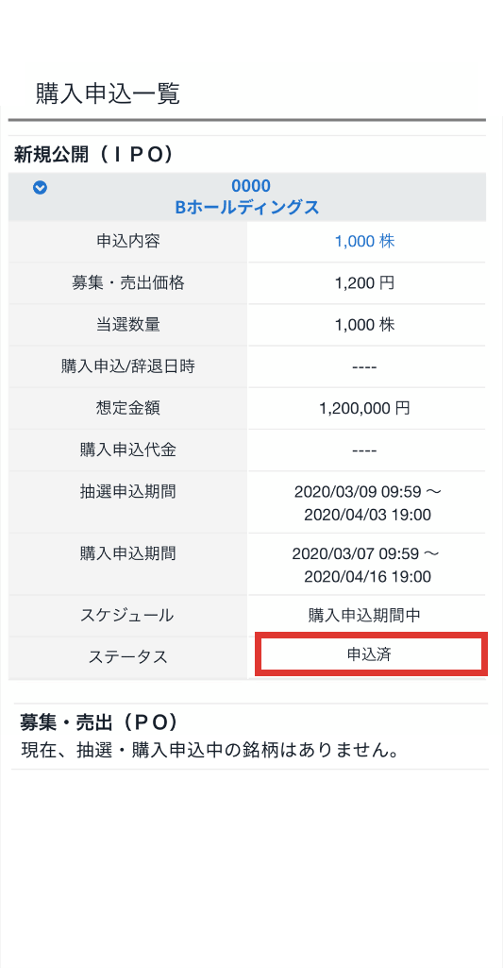Collapse the Bホールディングス chevron icon

click(41, 188)
